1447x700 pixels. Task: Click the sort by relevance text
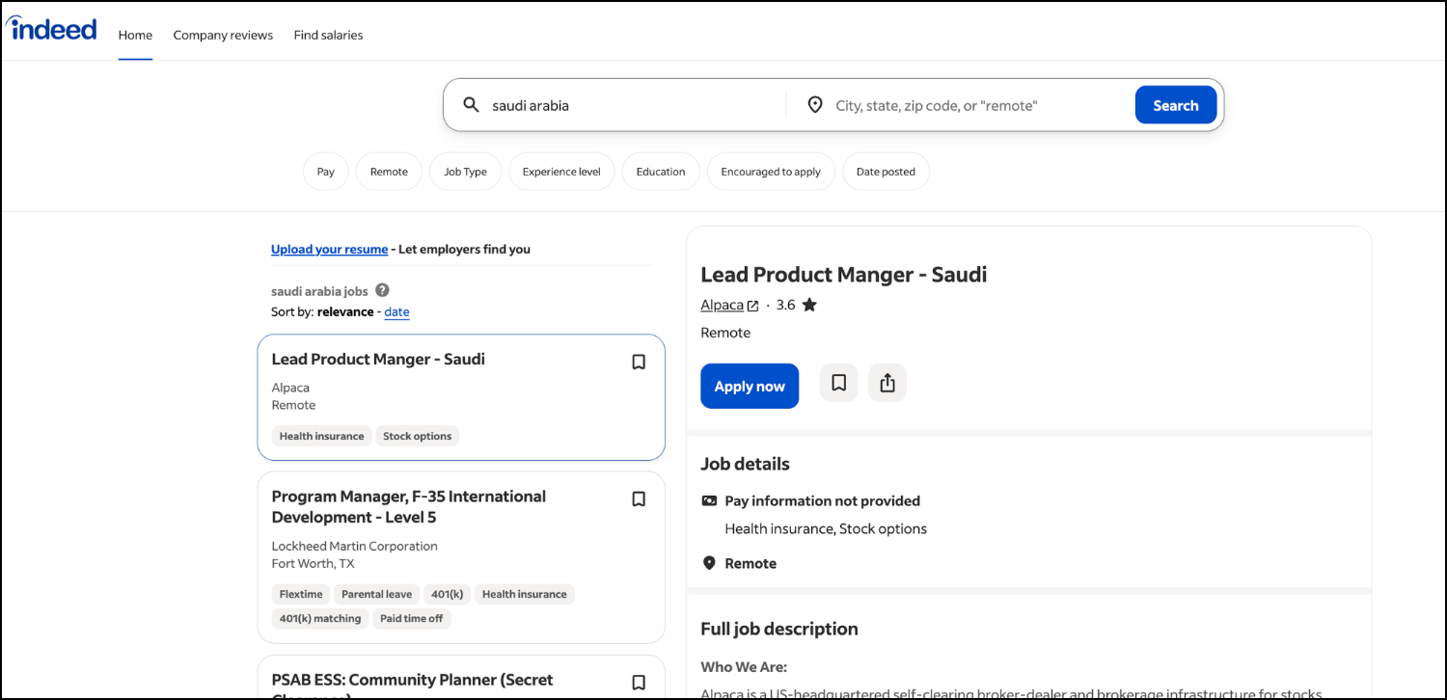coord(345,312)
